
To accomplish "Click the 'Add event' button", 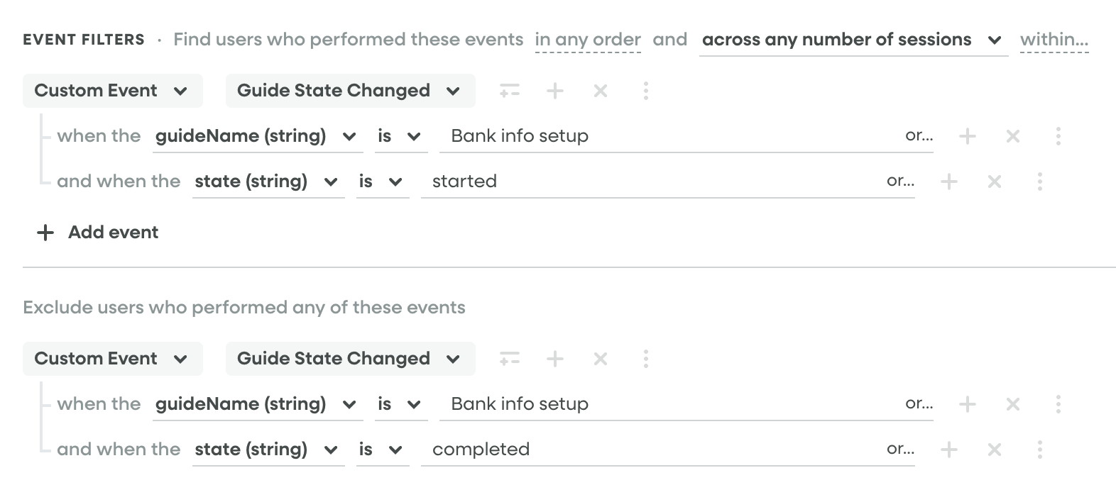I will [x=98, y=233].
